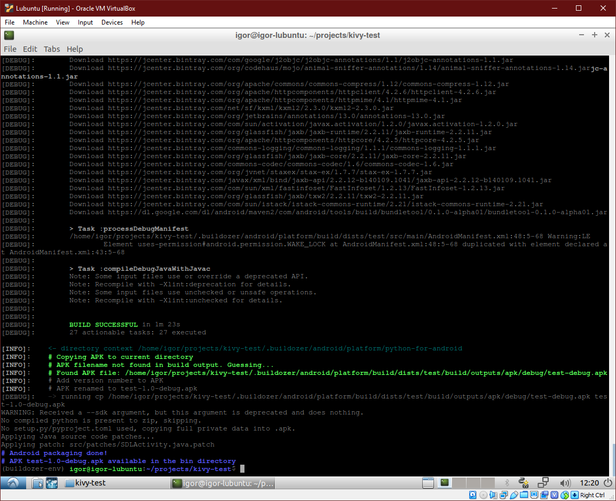Click the hard disk activity icon in status bar
The width and height of the screenshot is (616, 501).
[472, 495]
